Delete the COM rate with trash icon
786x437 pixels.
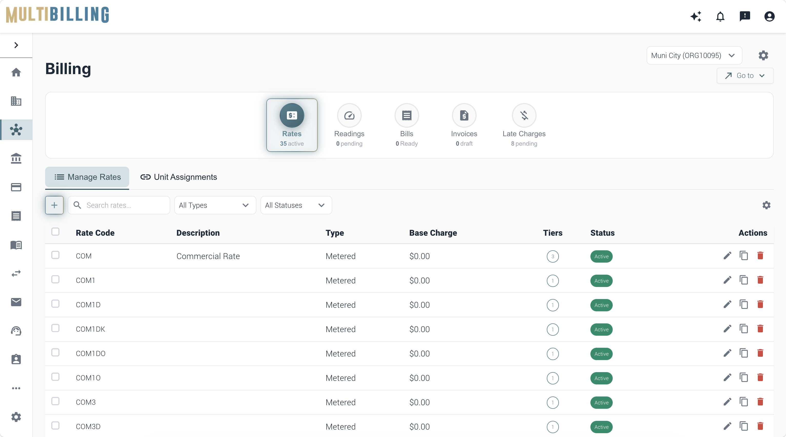coord(760,256)
